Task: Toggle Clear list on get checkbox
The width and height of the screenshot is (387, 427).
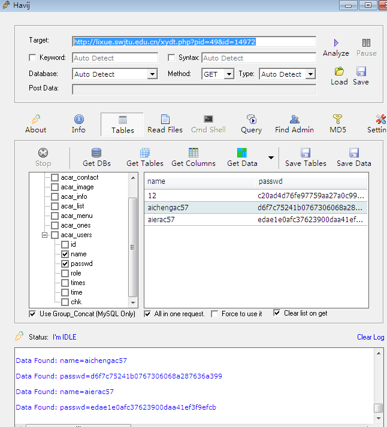Action: 277,313
